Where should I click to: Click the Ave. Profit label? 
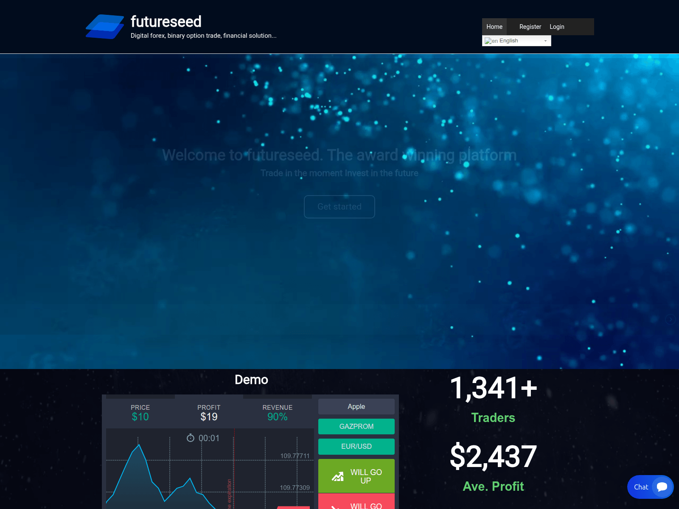pos(493,486)
